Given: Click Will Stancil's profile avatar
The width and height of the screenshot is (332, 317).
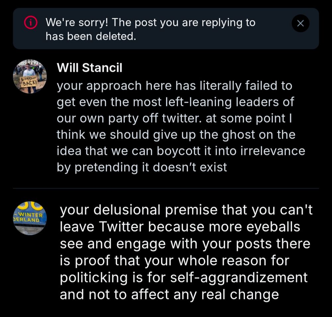Looking at the screenshot, I should pyautogui.click(x=30, y=76).
